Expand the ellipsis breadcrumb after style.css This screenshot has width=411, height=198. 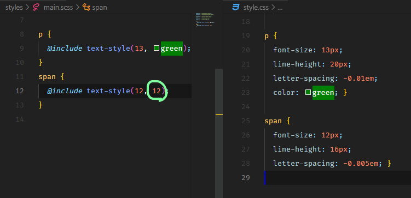pyautogui.click(x=280, y=8)
